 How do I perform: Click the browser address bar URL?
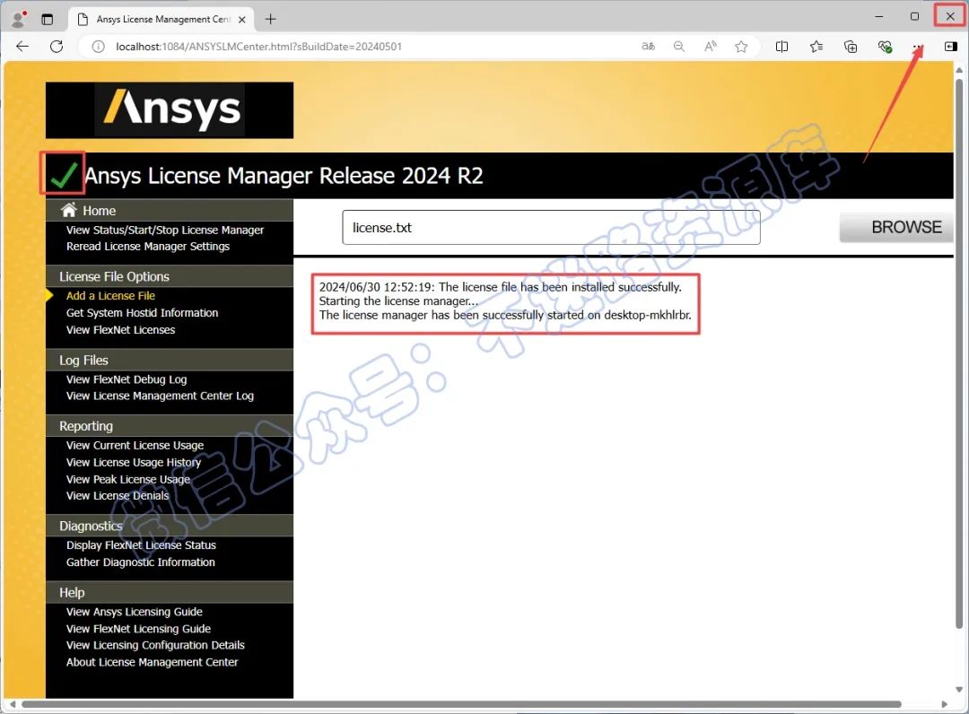[259, 47]
